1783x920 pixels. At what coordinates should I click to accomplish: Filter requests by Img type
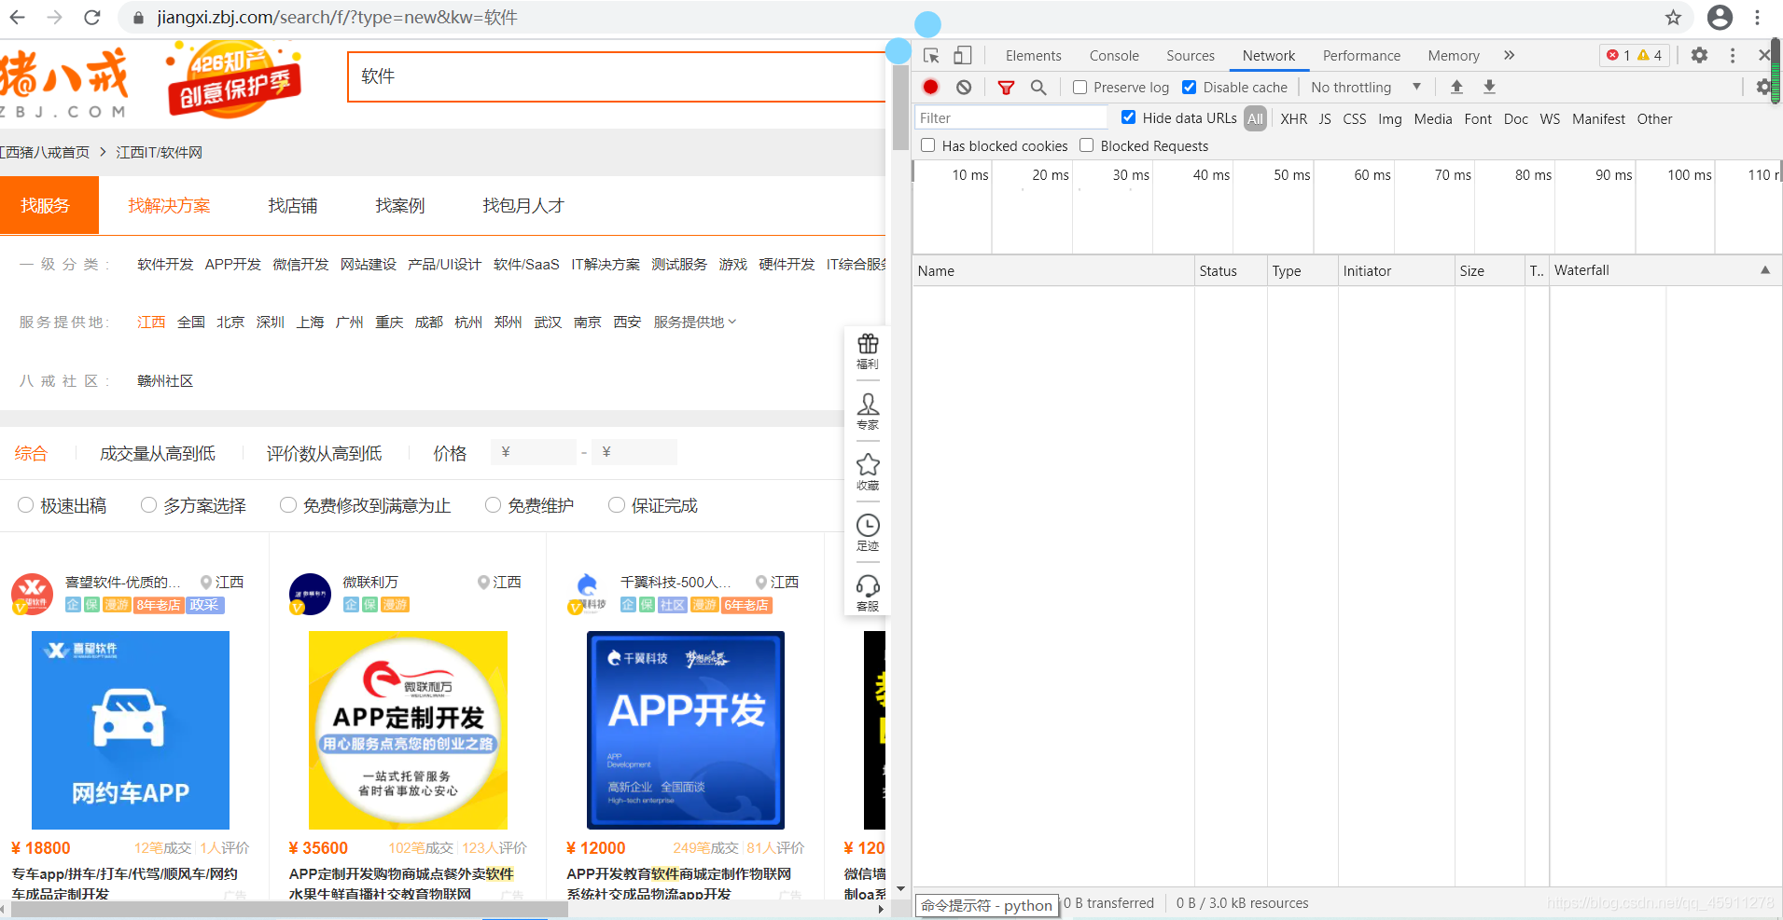(1389, 118)
